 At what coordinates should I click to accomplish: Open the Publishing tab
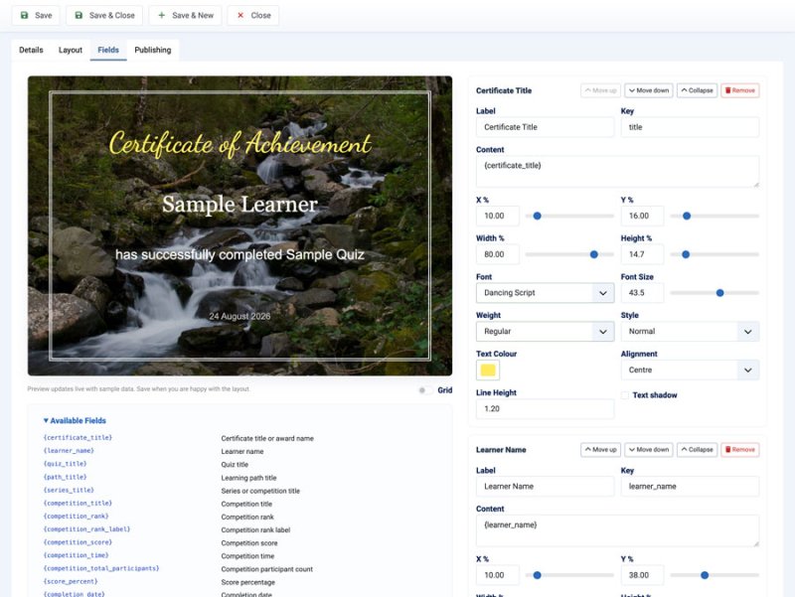[153, 50]
